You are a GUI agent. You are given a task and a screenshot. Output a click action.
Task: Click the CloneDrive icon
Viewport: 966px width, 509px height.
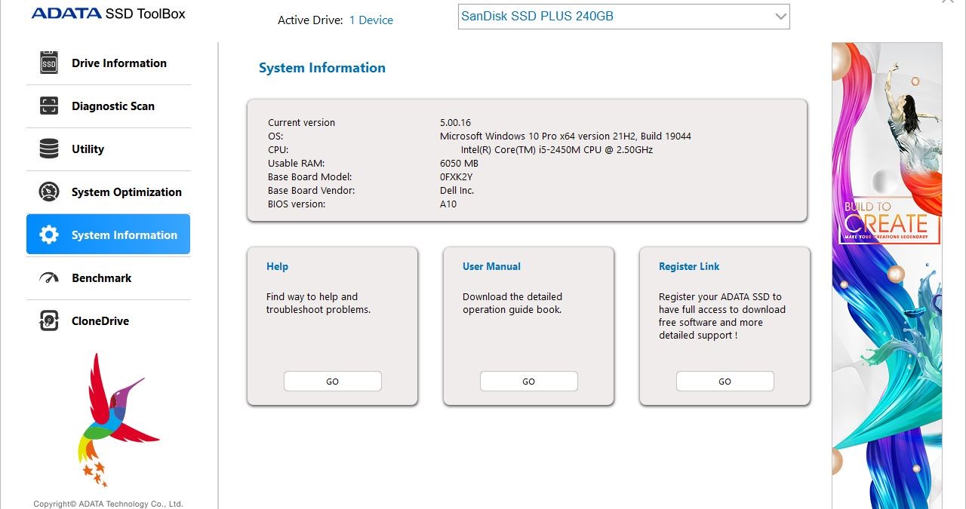(x=49, y=321)
